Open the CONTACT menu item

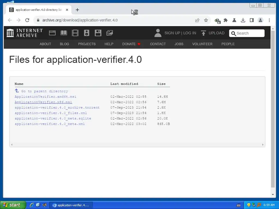(x=158, y=44)
